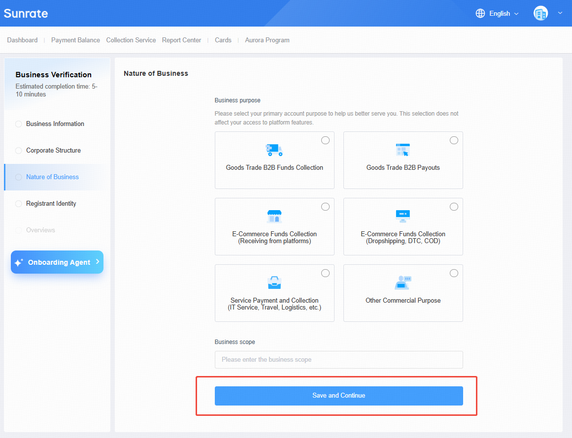Click the Save and Continue button

pos(338,396)
